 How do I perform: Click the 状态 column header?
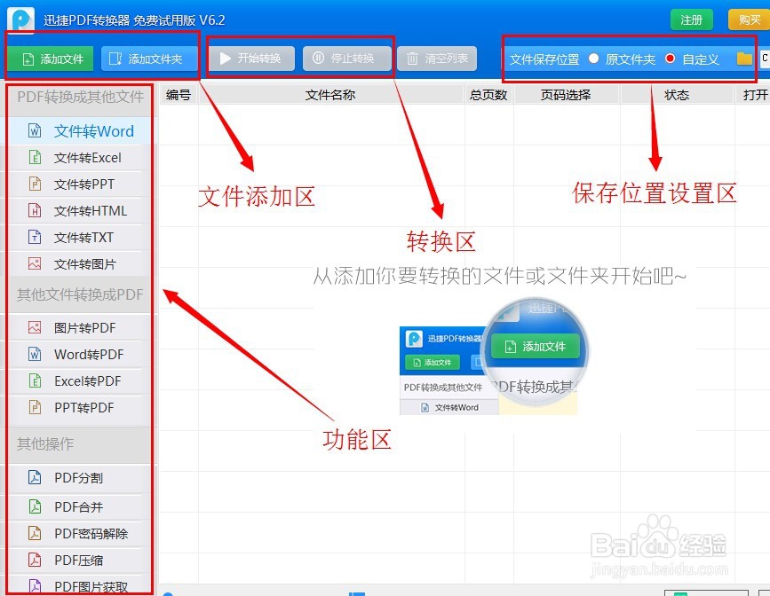click(x=676, y=95)
